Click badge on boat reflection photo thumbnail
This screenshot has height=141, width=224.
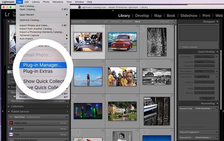coord(167,124)
